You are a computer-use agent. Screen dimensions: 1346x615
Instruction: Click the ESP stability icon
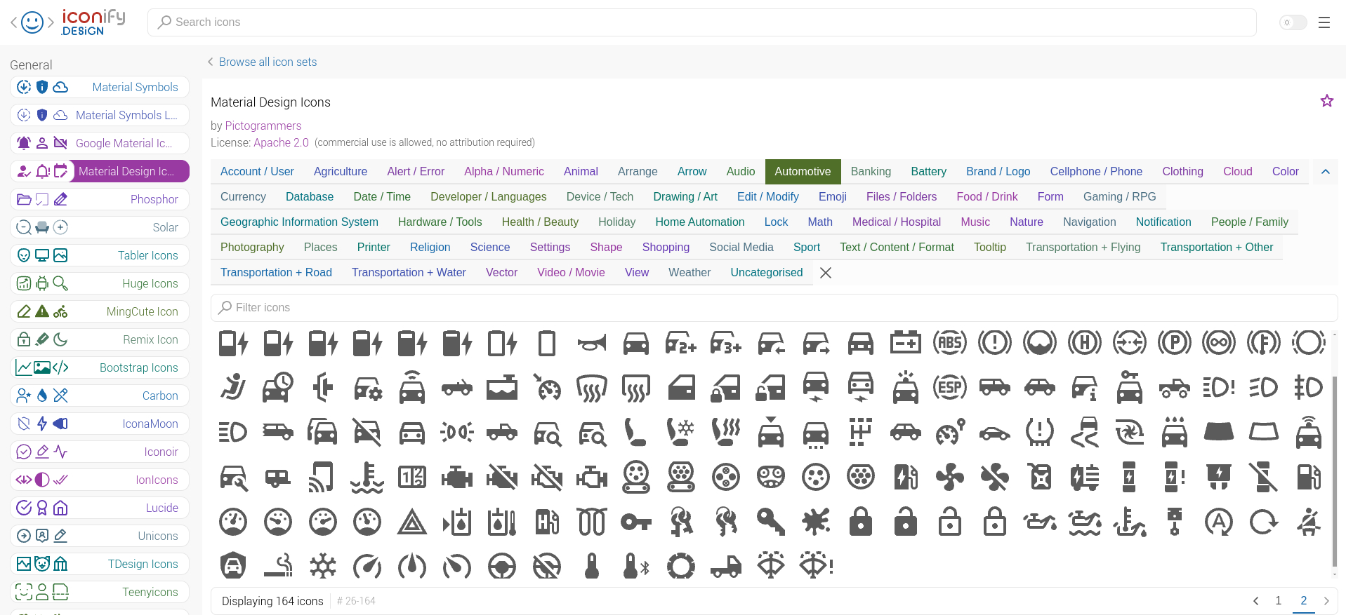(x=950, y=388)
